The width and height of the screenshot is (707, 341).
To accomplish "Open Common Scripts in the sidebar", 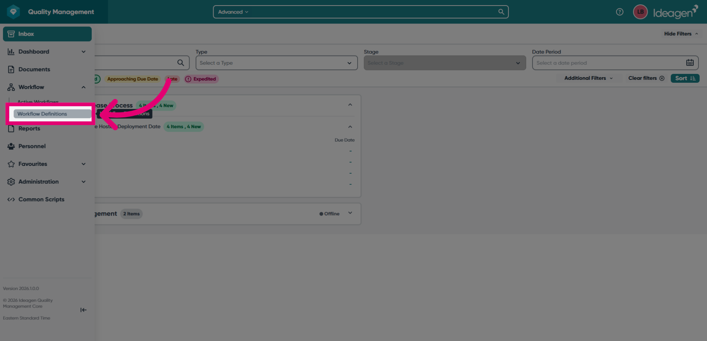I will [47, 199].
